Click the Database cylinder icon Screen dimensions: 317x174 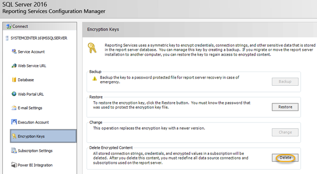coord(14,80)
